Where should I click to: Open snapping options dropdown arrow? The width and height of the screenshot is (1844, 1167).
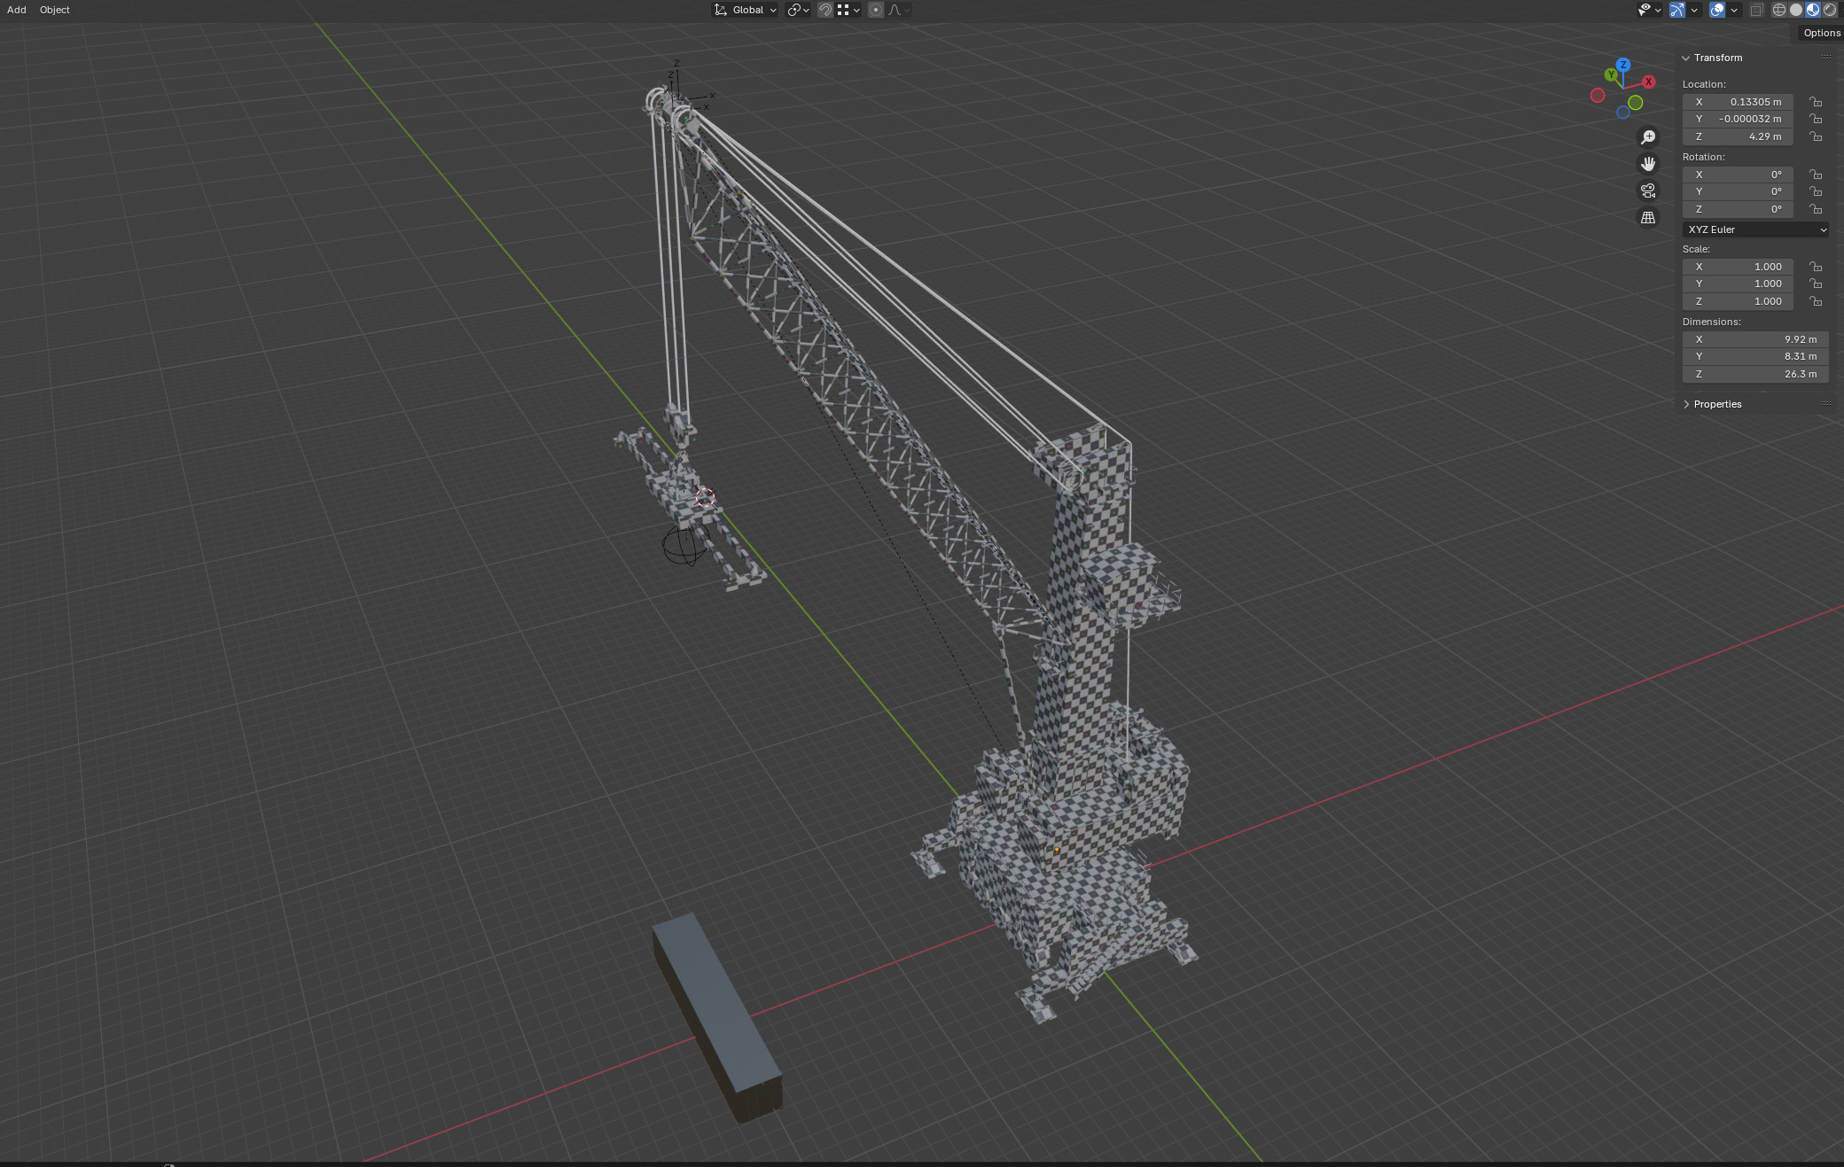coord(856,10)
